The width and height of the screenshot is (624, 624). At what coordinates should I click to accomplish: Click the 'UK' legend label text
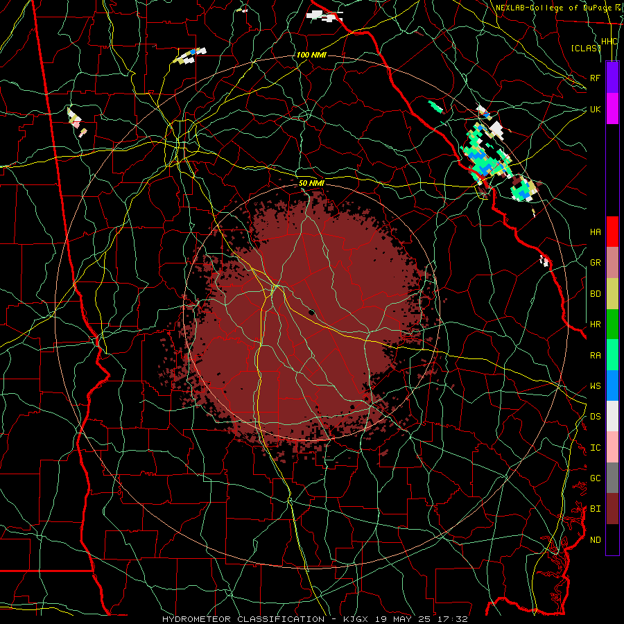tap(596, 109)
